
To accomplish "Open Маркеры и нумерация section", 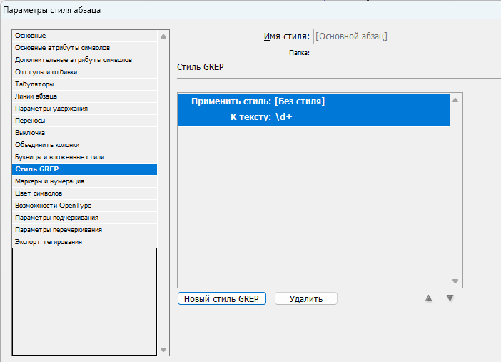I will pos(49,181).
